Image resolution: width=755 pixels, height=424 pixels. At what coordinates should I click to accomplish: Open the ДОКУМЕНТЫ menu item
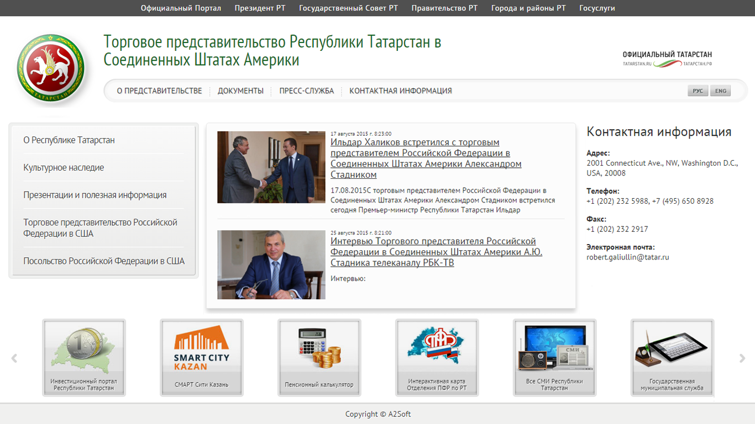tap(240, 91)
